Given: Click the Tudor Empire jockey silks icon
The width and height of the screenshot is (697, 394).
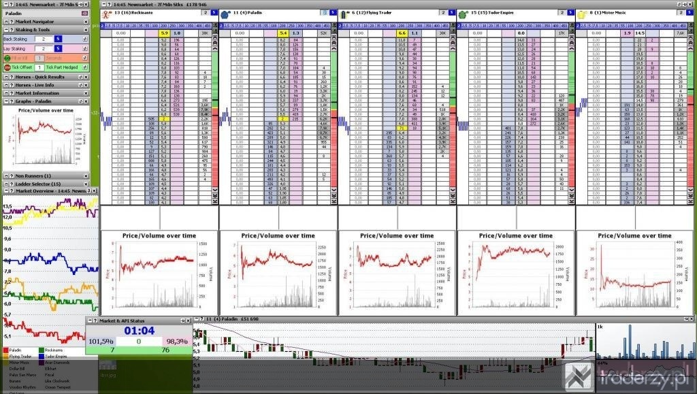Looking at the screenshot, I should click(x=463, y=15).
